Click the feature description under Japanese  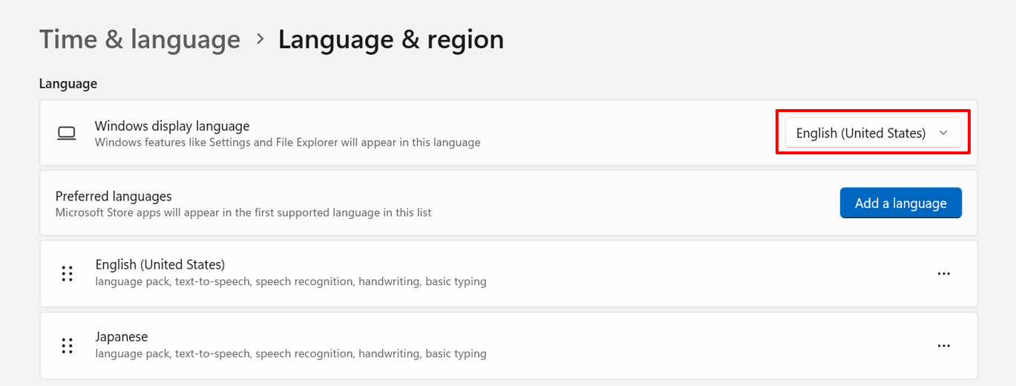click(291, 354)
